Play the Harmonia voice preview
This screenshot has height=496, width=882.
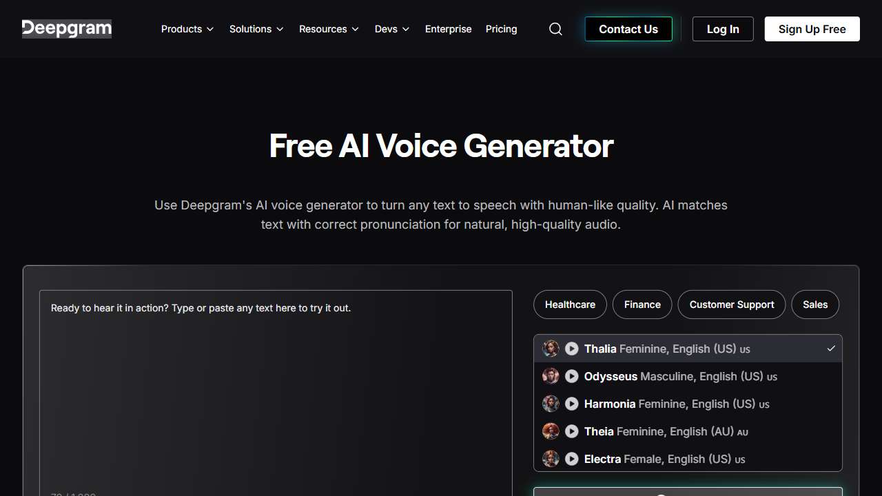[571, 404]
